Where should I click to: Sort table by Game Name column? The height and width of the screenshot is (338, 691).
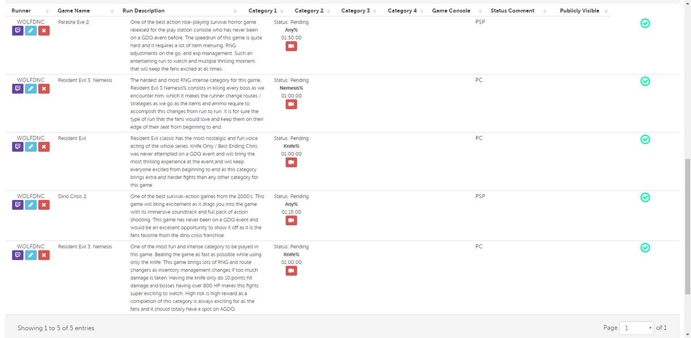85,11
